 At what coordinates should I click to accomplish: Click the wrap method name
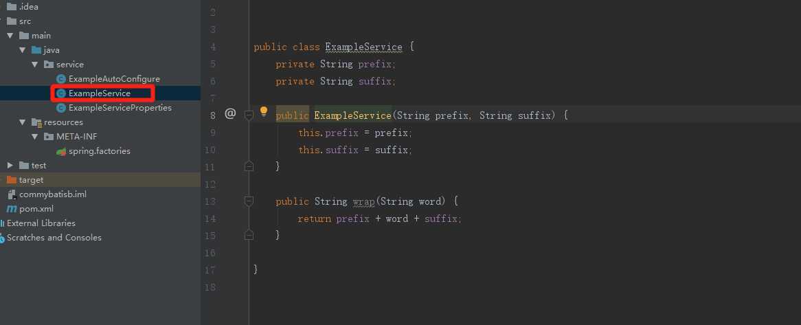point(362,201)
